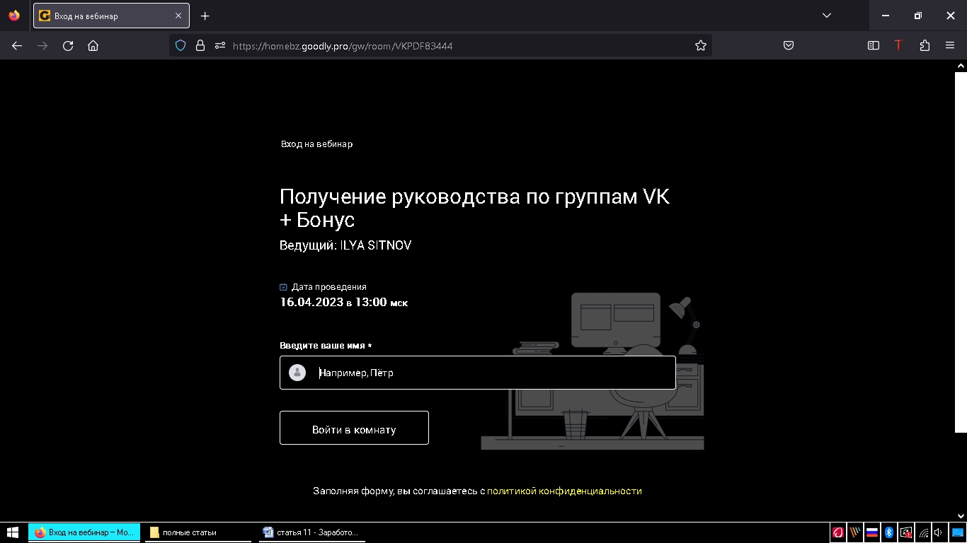Click the red T extension icon
Screen dimensions: 967x543
(899, 45)
